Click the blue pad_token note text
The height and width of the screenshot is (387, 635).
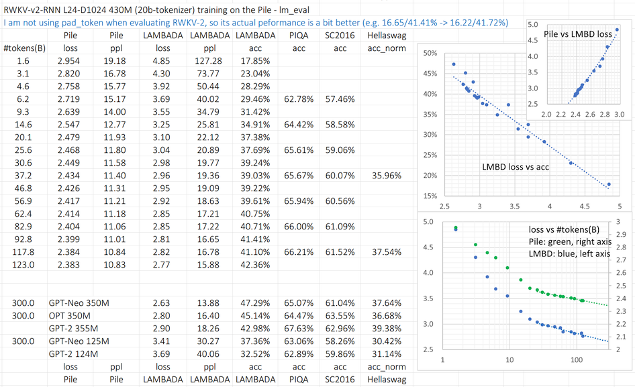click(255, 22)
